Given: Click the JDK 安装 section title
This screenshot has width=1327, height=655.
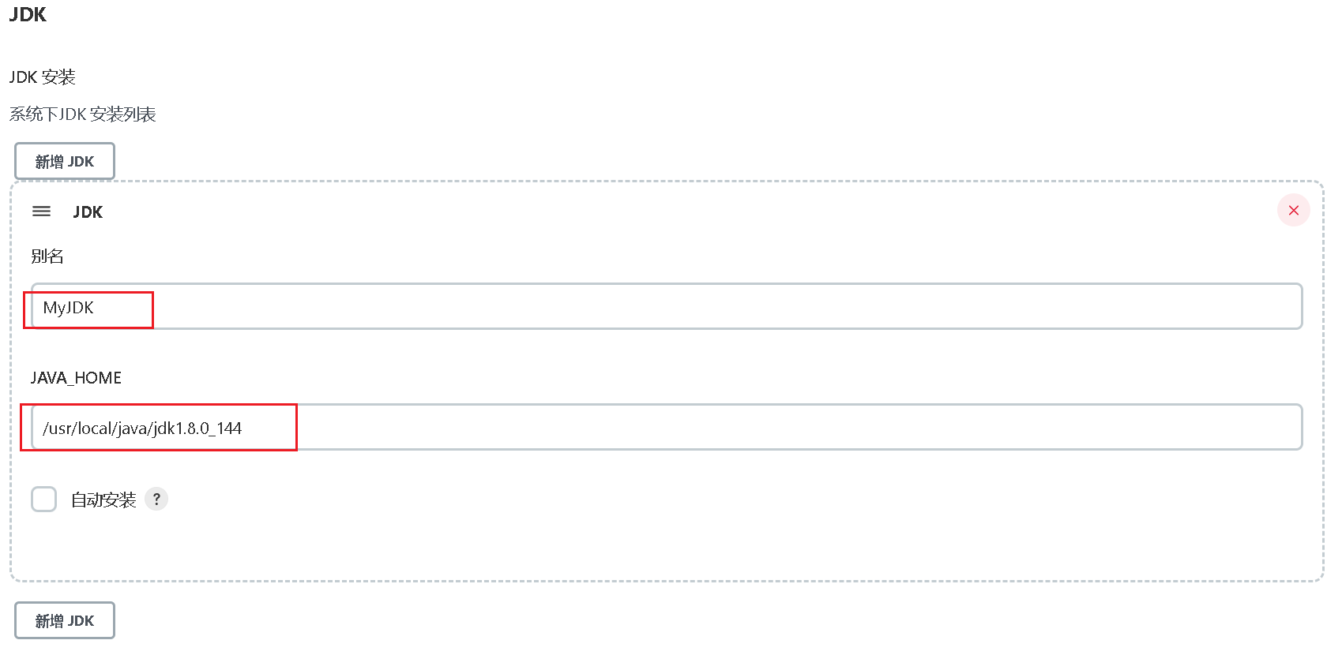Looking at the screenshot, I should [x=43, y=77].
